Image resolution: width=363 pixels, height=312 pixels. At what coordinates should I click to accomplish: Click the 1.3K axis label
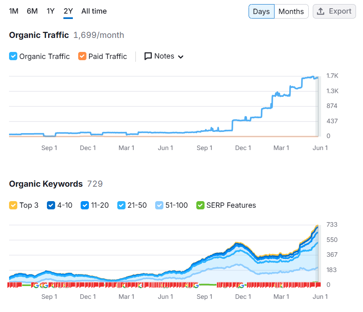(x=332, y=91)
